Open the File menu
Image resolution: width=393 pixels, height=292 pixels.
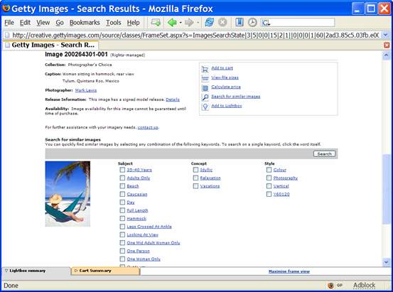coord(9,23)
